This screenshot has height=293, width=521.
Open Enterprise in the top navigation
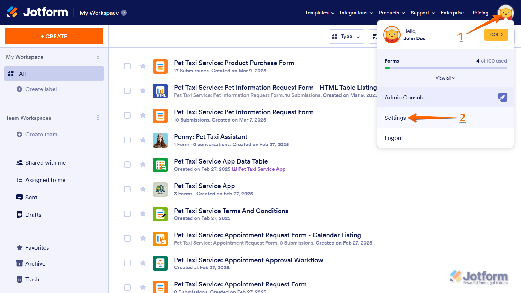452,13
